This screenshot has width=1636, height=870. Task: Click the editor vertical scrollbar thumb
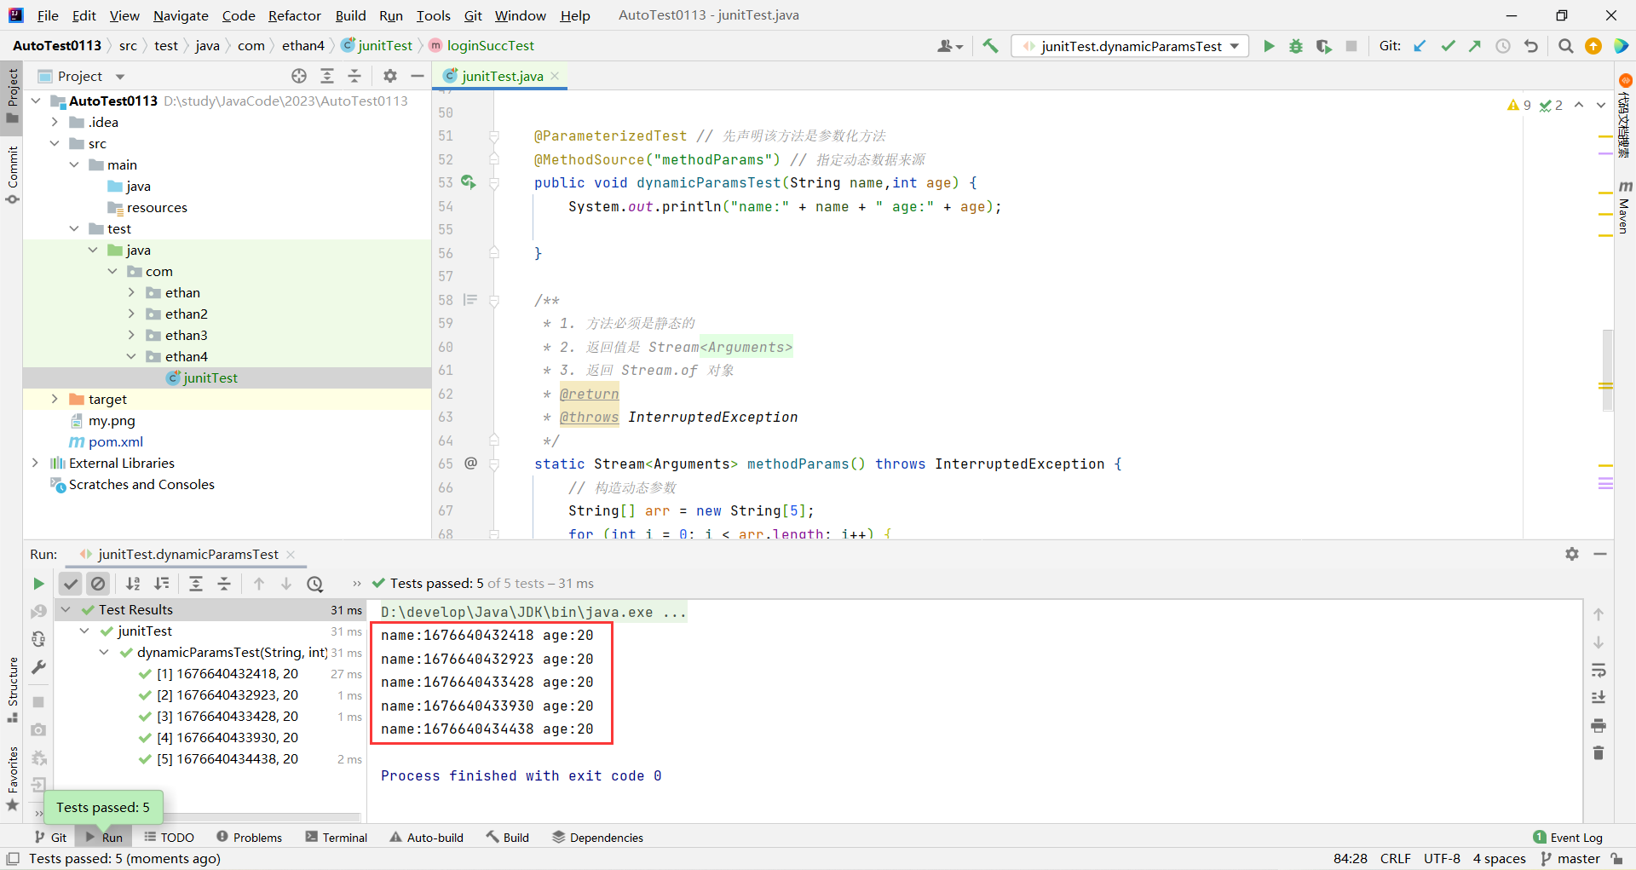click(1607, 371)
